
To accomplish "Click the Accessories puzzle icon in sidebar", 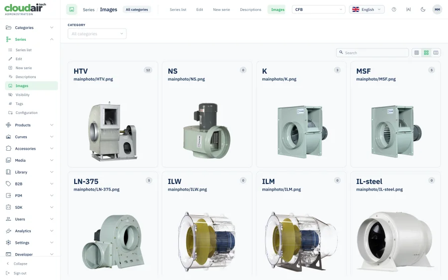I will tap(8, 148).
